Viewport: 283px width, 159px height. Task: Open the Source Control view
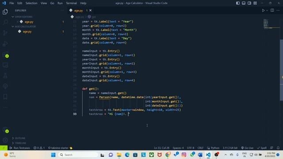(x=5, y=33)
